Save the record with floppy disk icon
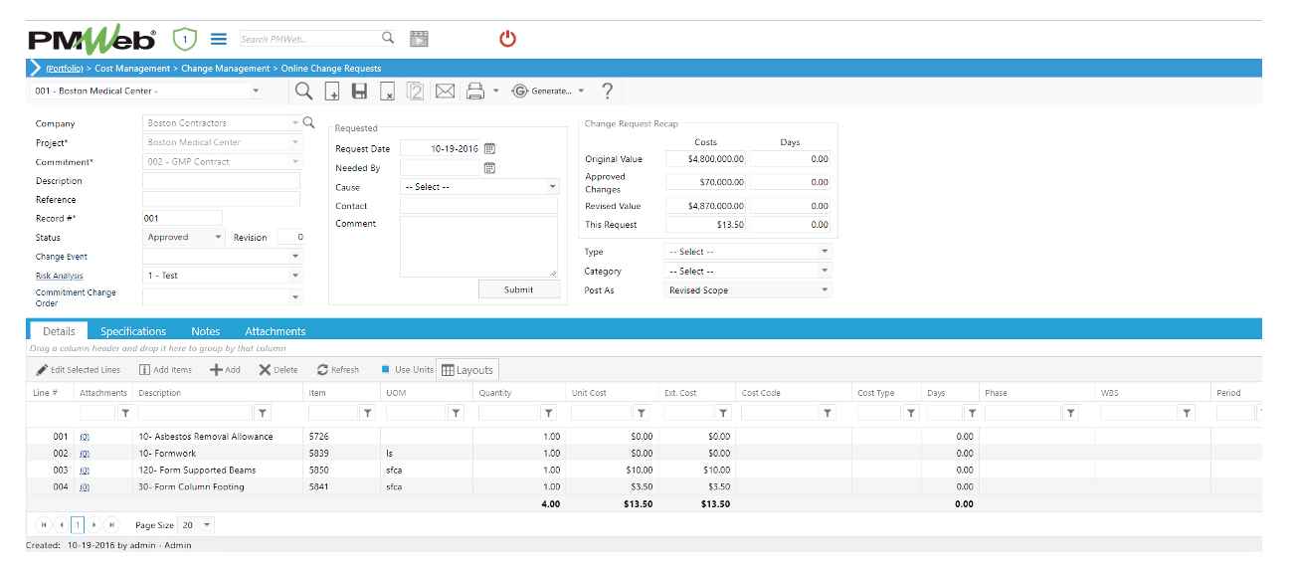 [x=360, y=92]
